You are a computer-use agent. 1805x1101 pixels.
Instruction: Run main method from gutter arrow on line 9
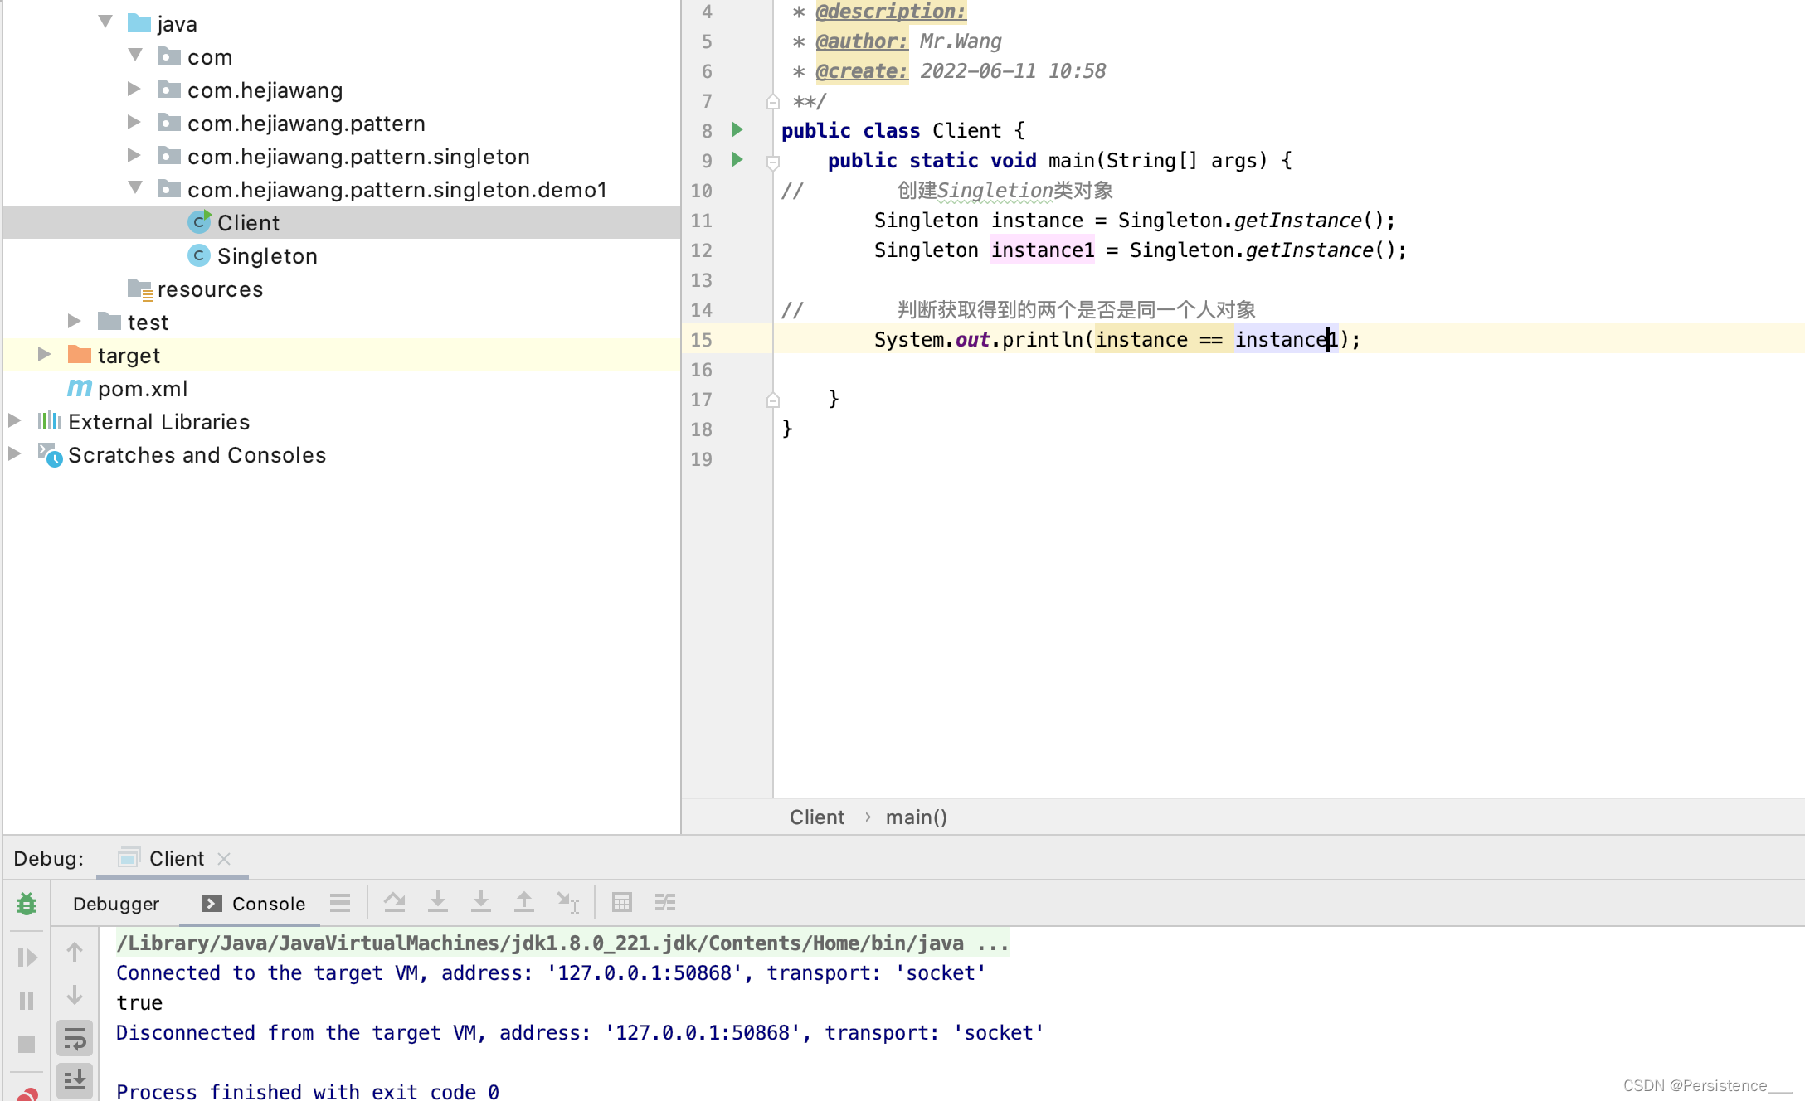click(x=737, y=159)
